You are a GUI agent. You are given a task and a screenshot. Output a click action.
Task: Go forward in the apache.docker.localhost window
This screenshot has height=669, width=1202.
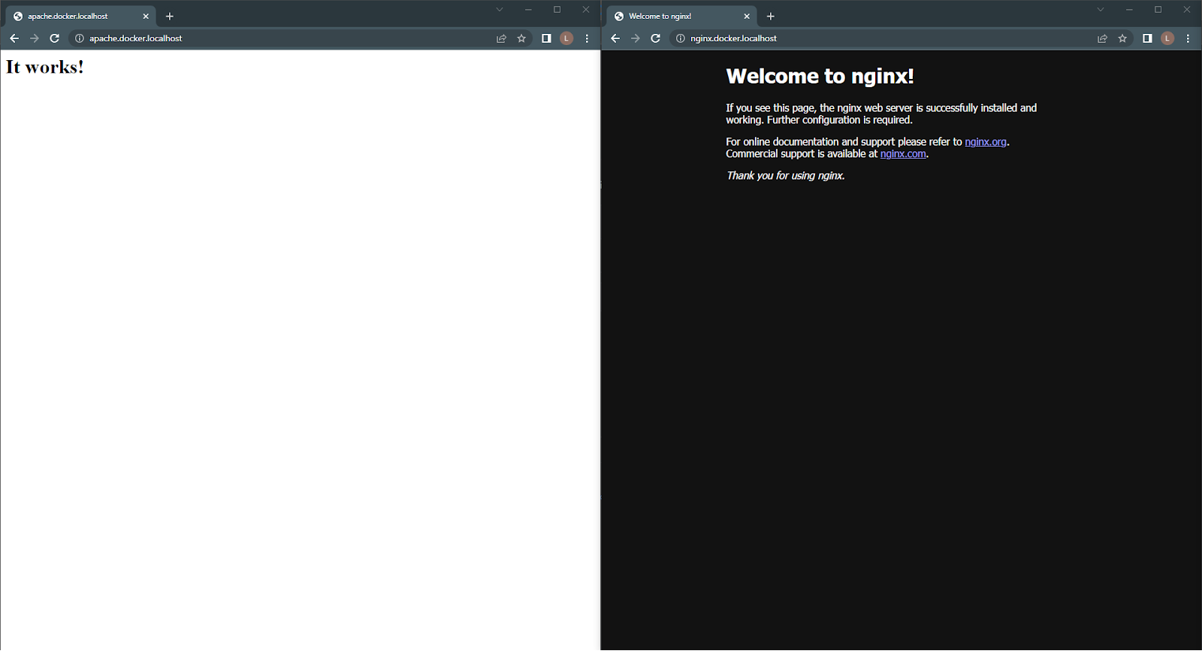[35, 38]
